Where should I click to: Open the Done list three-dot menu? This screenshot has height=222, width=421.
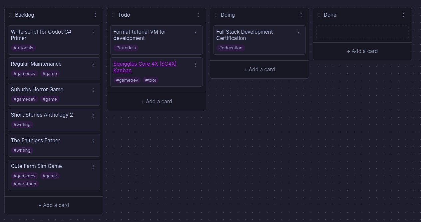[x=404, y=15]
